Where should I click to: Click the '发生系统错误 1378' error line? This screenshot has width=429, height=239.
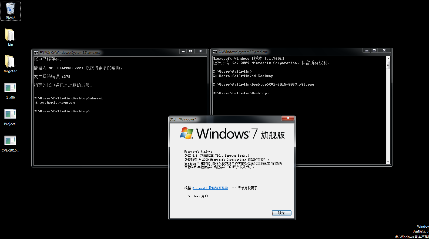(x=53, y=77)
